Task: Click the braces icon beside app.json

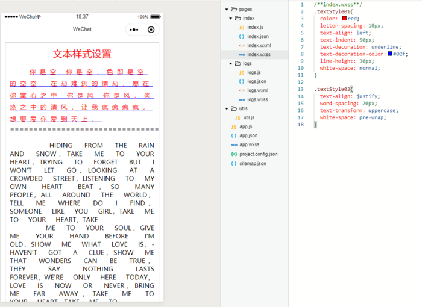Action: point(234,136)
